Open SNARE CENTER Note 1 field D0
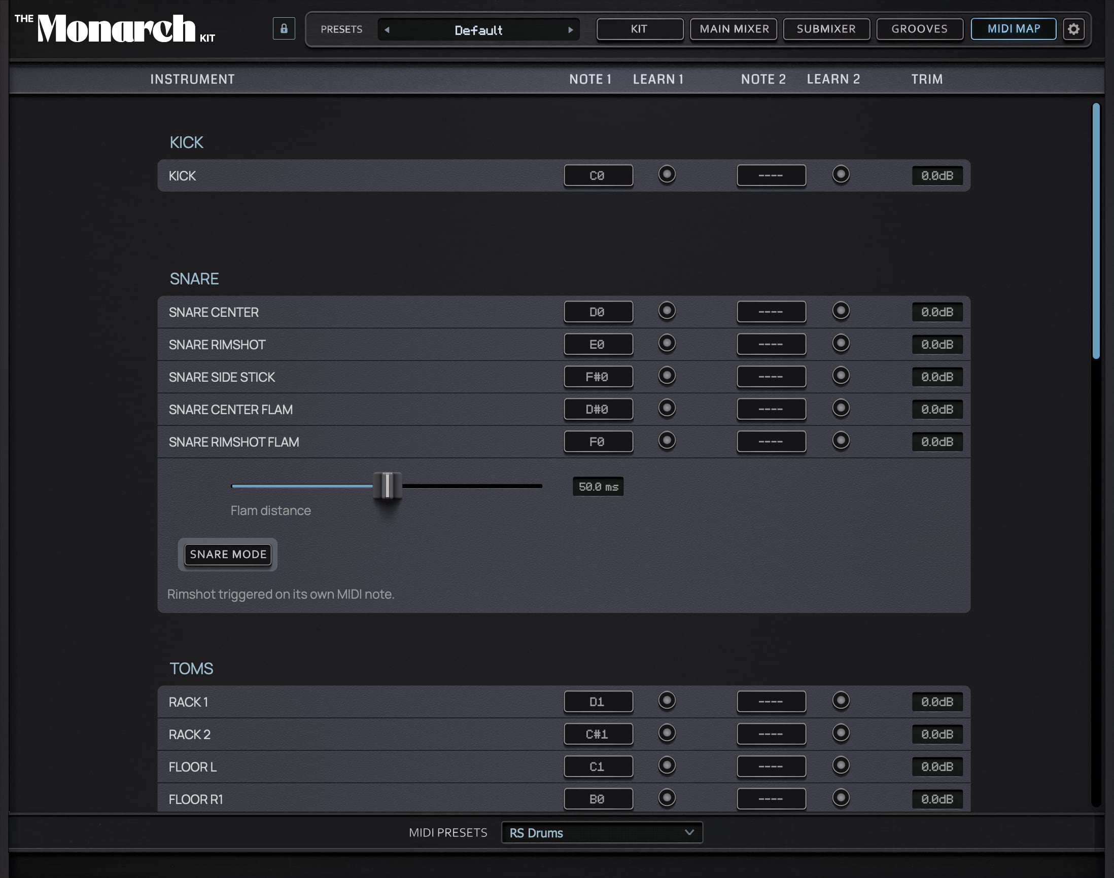 pos(598,312)
